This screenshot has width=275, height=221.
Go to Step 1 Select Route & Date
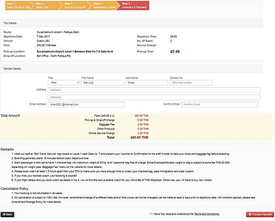coord(18,5)
